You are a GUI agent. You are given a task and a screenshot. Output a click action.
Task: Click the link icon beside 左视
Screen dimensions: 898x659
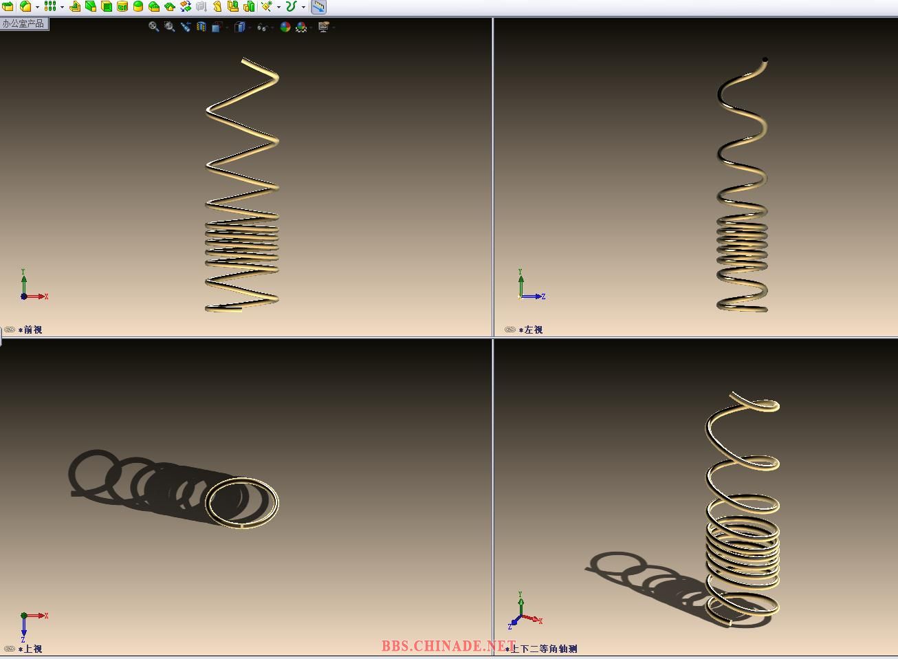pyautogui.click(x=510, y=329)
